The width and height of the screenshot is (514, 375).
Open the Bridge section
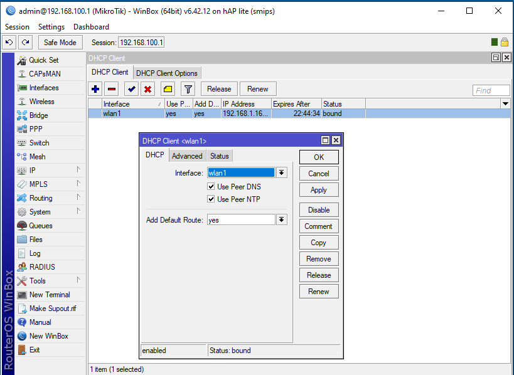[50, 115]
